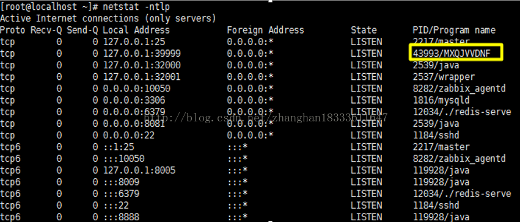The image size is (520, 222).
Task: Click foreign address ':::*' on the :::8009 row
Action: click(238, 182)
